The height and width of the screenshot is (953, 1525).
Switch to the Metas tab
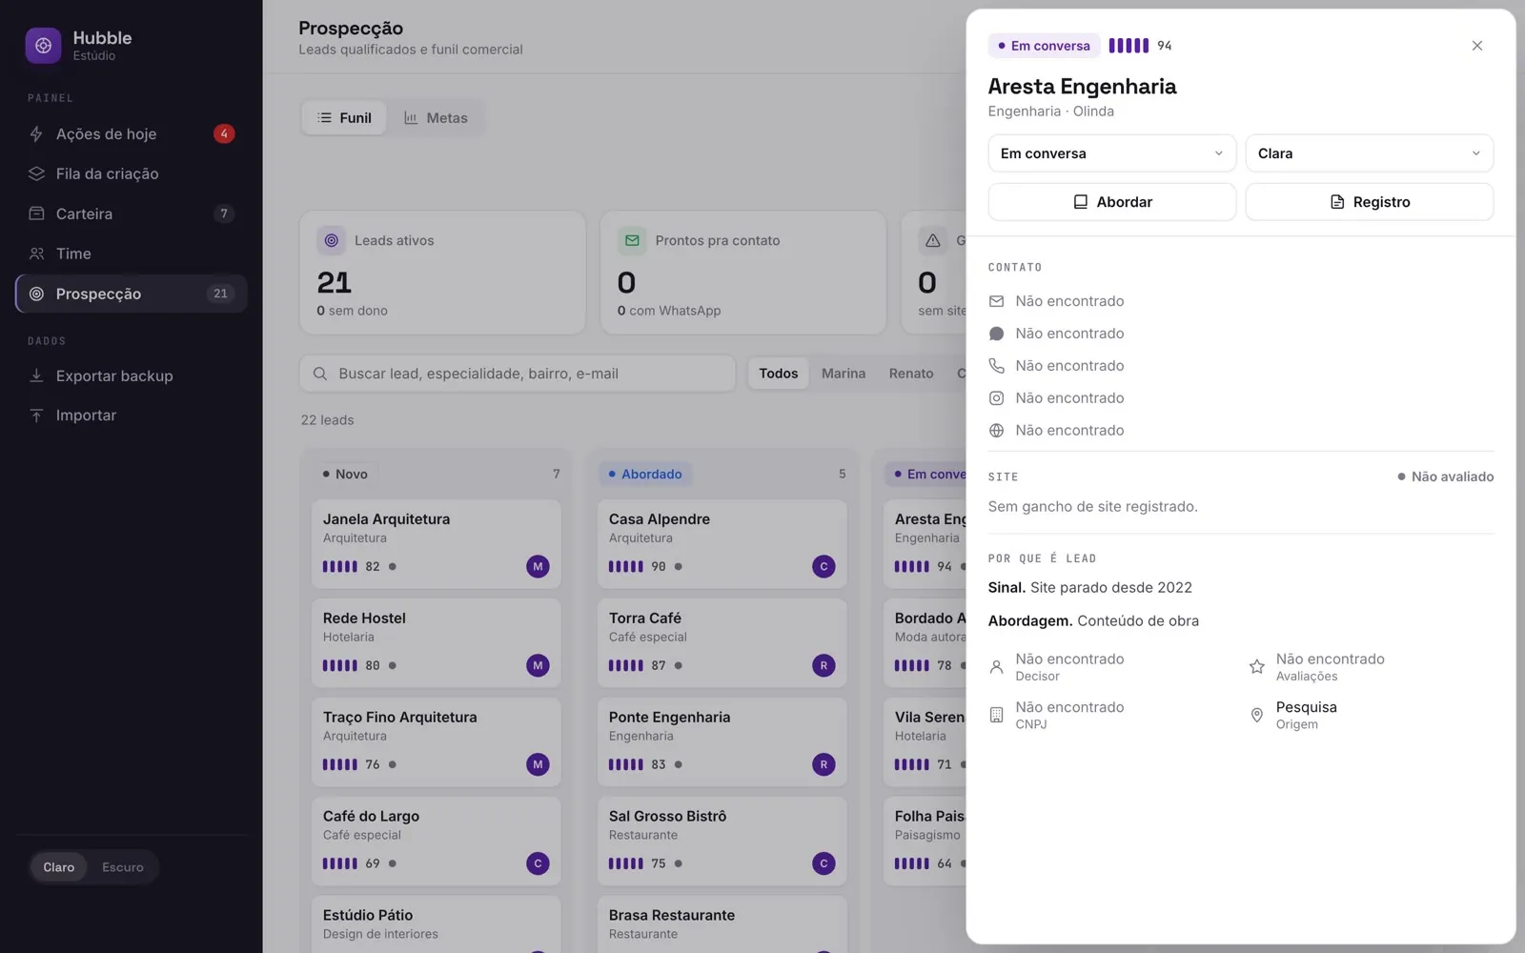pyautogui.click(x=436, y=118)
